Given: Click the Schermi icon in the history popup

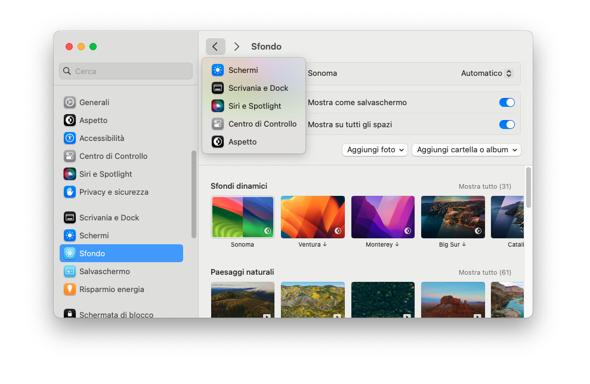Looking at the screenshot, I should coord(218,70).
